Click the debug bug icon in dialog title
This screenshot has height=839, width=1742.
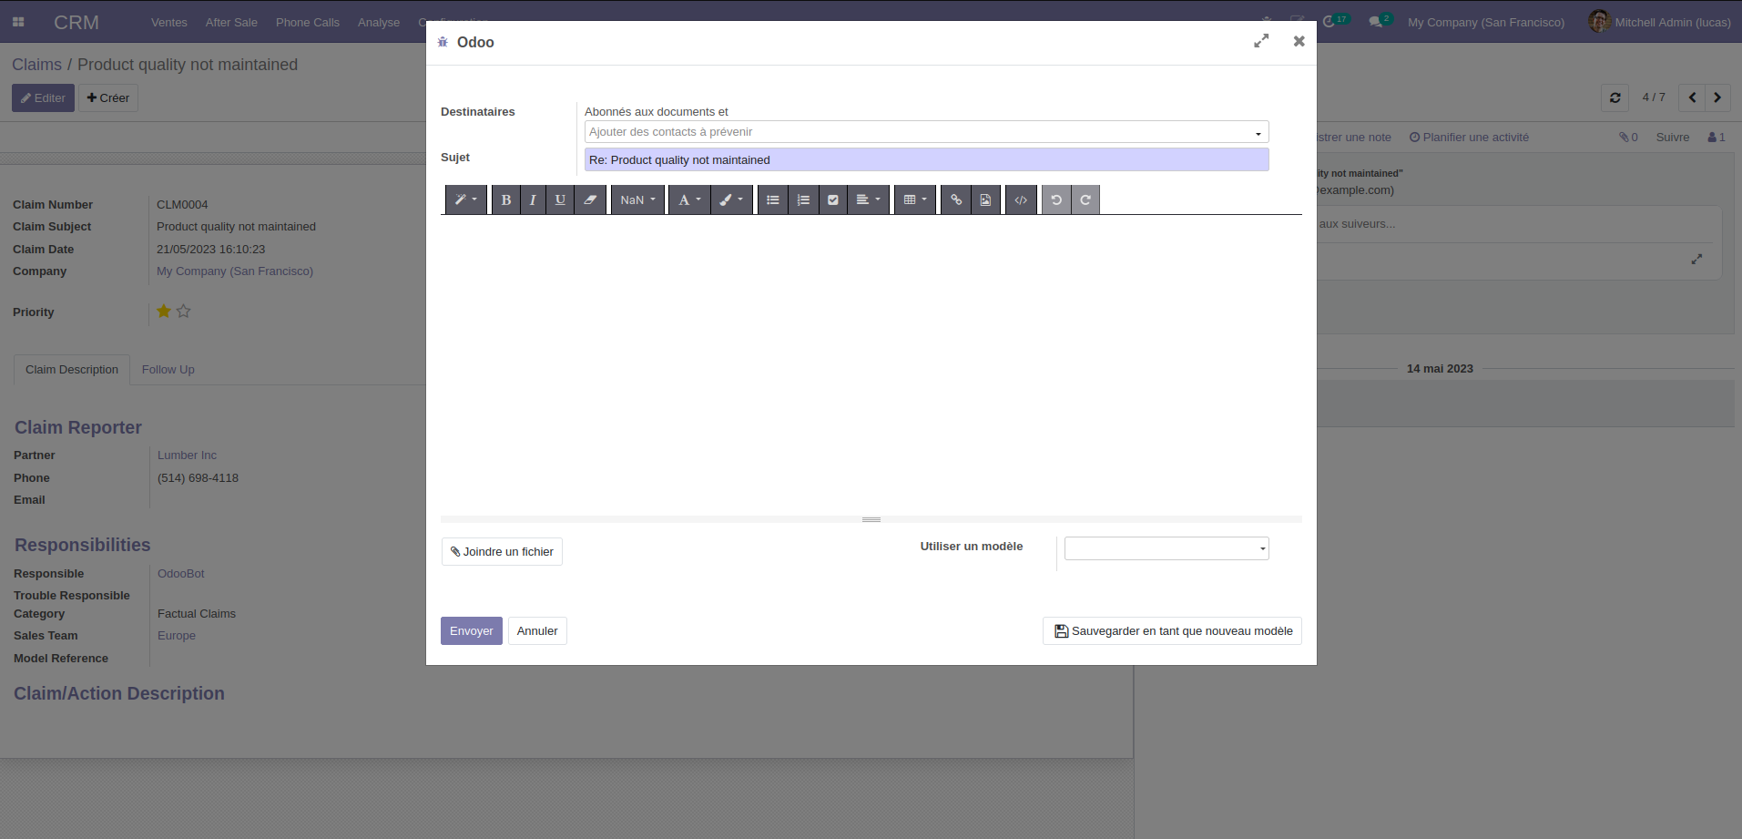[x=443, y=42]
